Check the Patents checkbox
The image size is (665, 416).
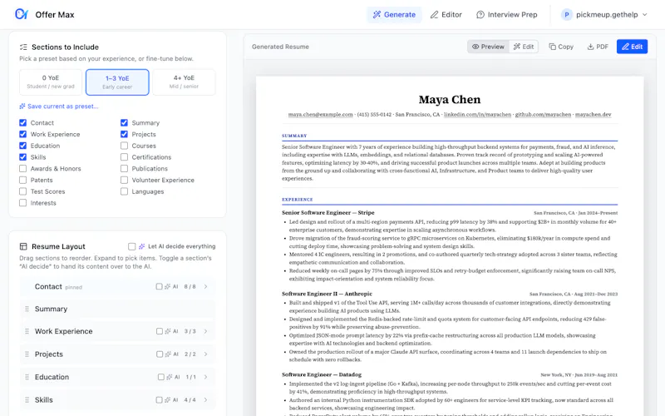click(23, 180)
